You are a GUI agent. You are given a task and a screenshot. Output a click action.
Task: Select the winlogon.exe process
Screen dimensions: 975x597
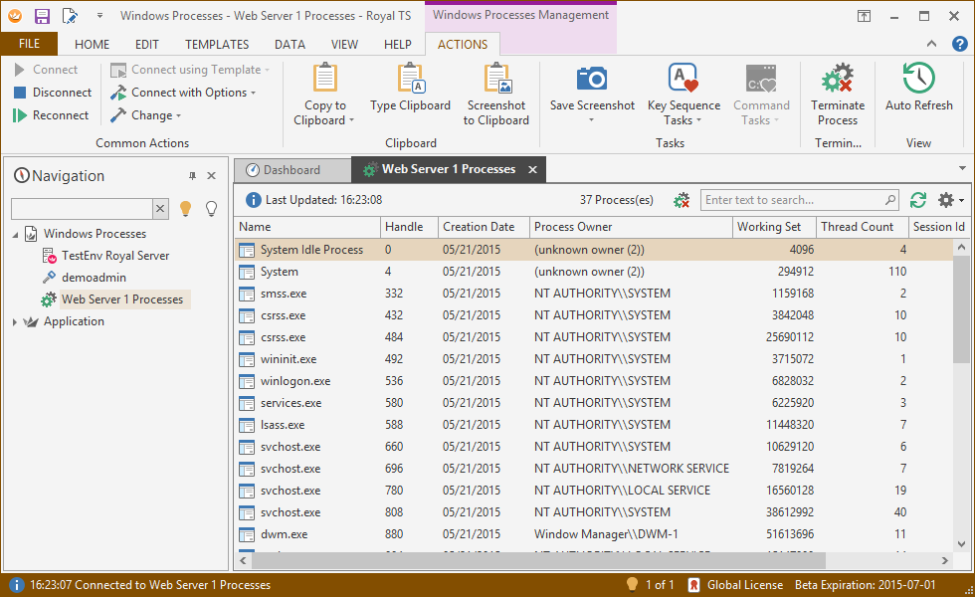[594, 381]
